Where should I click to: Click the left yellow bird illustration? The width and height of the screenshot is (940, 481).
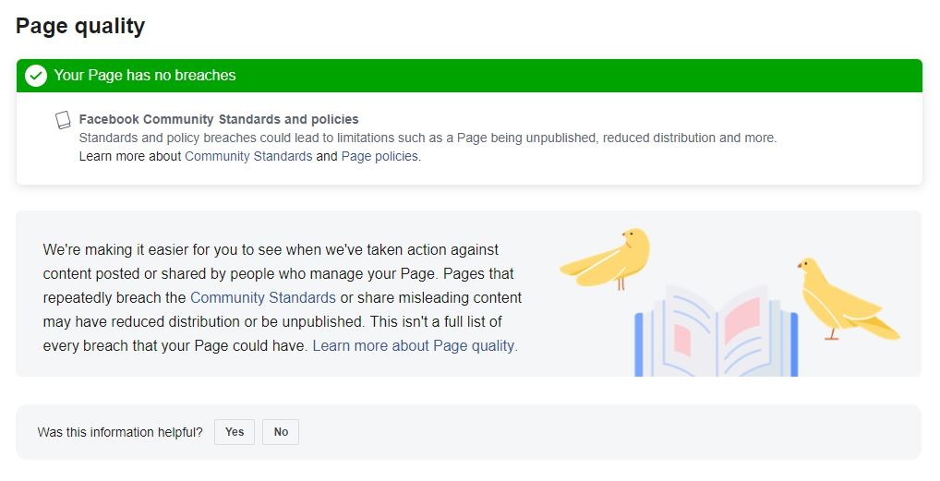point(611,257)
